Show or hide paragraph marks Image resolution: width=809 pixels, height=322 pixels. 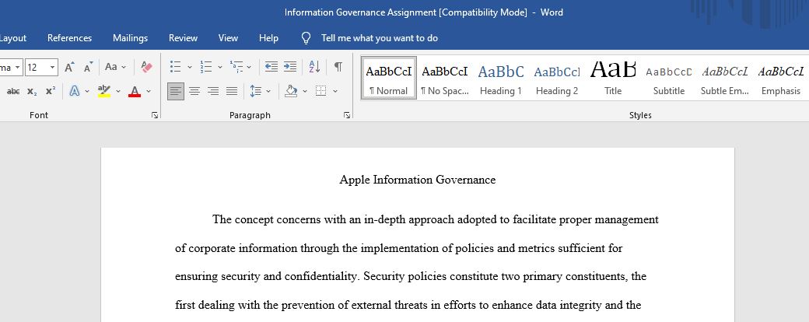(338, 67)
